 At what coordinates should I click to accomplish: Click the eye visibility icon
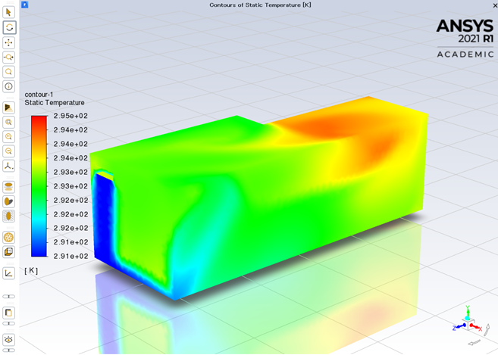click(x=8, y=340)
